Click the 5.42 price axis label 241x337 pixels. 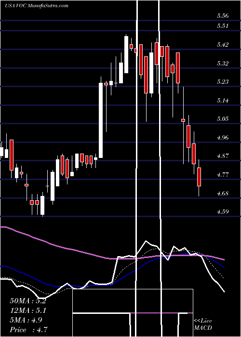(223, 44)
